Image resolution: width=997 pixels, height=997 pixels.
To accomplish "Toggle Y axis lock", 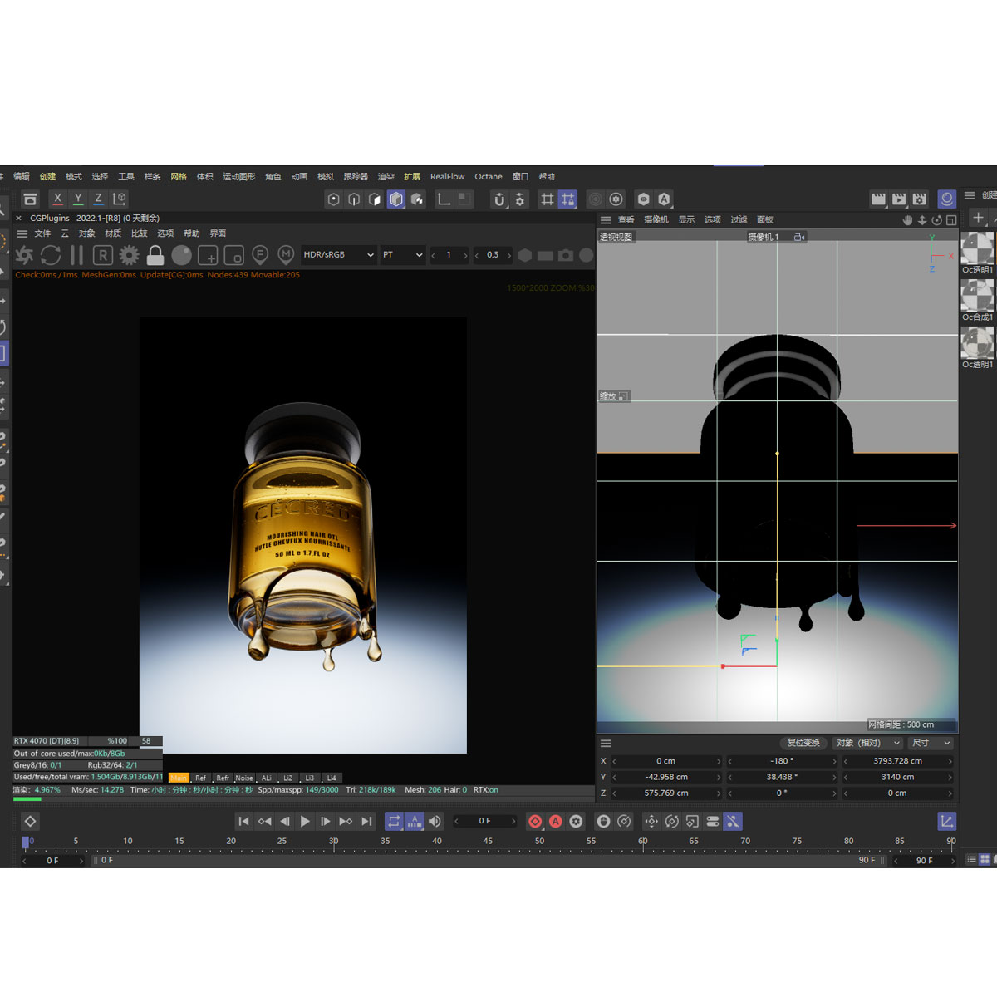I will point(78,199).
